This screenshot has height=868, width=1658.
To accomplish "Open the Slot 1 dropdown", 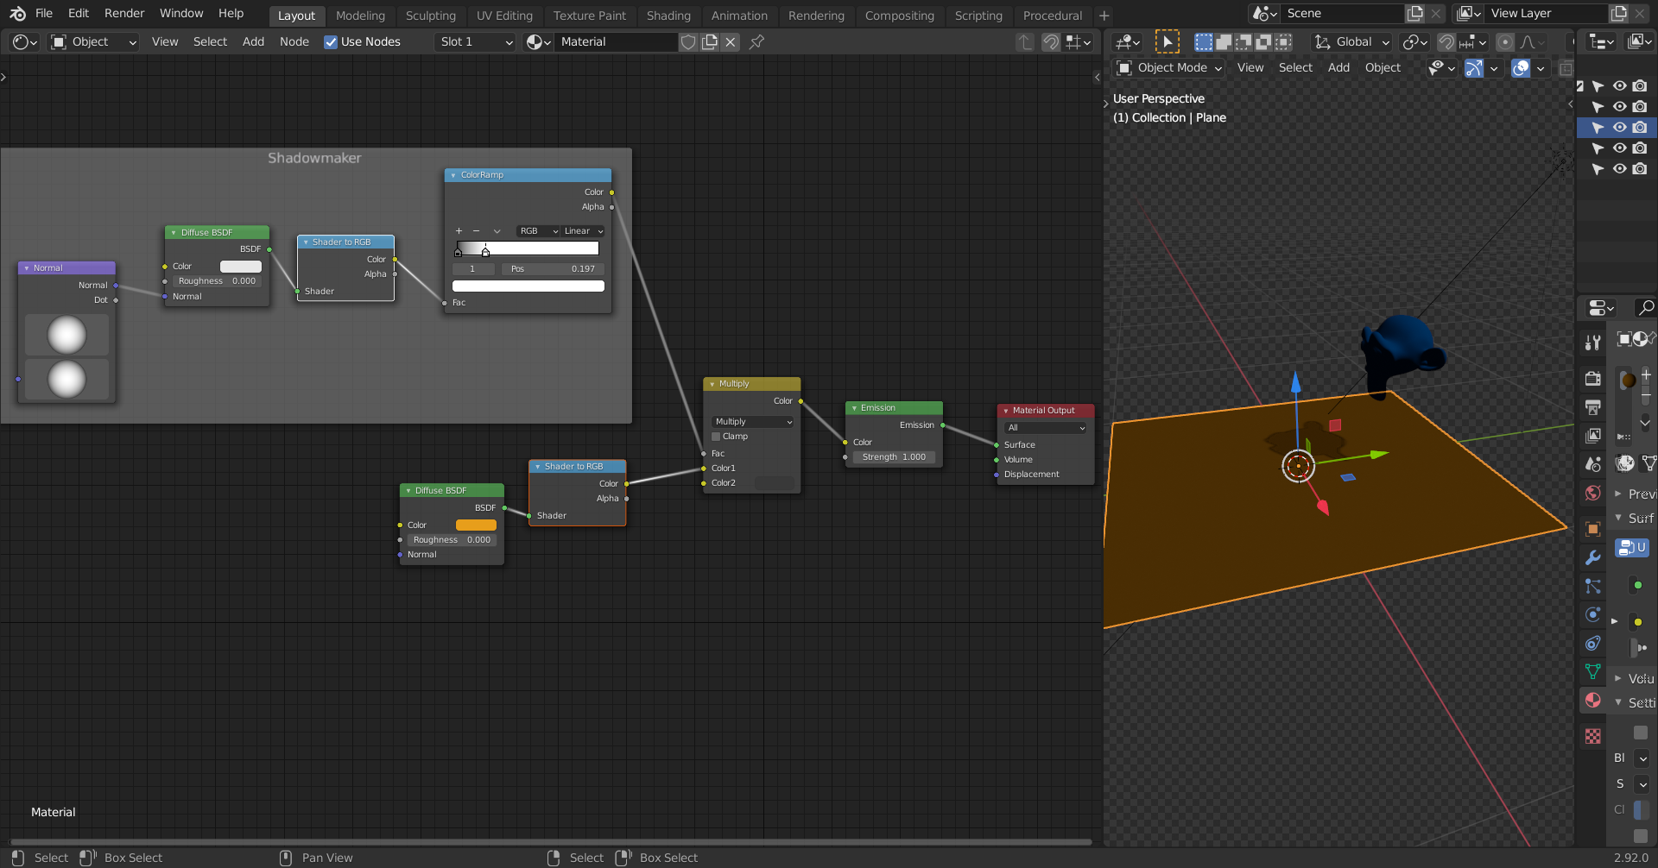I will point(475,41).
